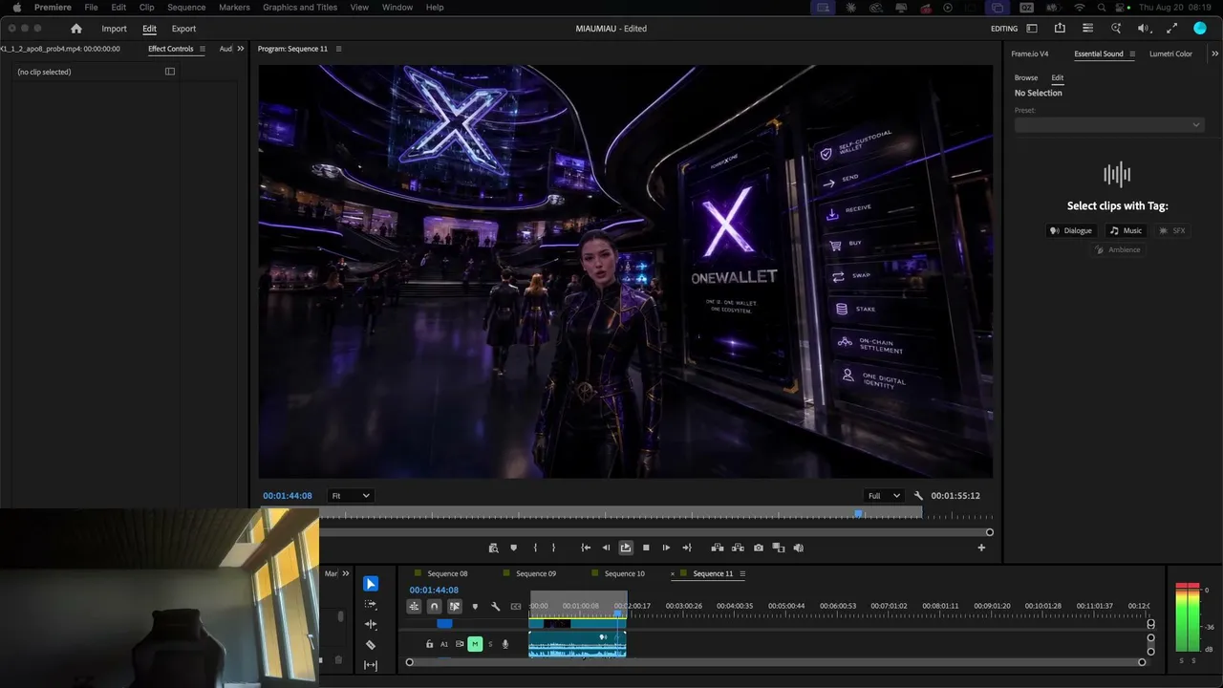
Task: Toggle Mute on track A1
Action: tap(475, 644)
